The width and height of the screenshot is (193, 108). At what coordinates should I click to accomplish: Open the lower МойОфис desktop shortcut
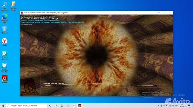[5, 66]
